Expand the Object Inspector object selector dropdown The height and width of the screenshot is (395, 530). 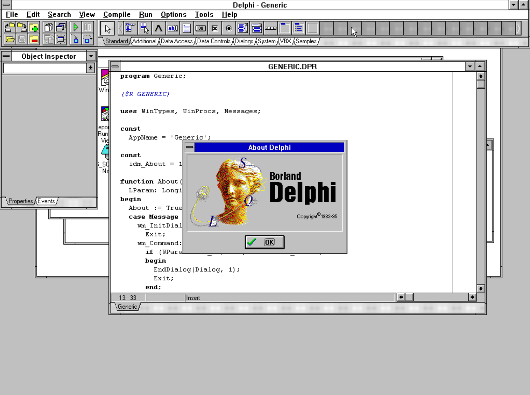tap(90, 68)
